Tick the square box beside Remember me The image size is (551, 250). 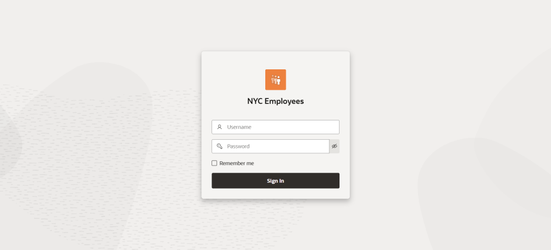214,163
